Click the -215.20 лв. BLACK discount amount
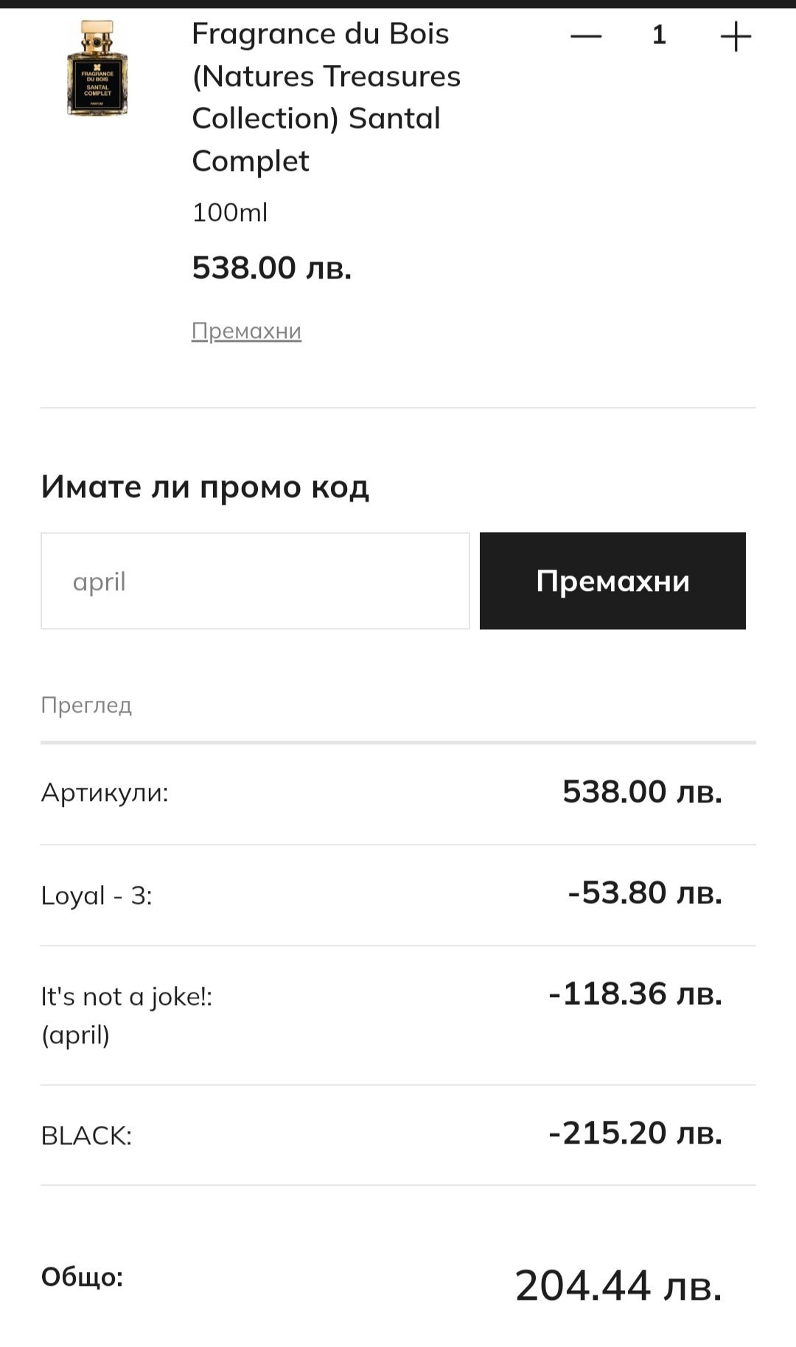796x1347 pixels. (635, 1133)
